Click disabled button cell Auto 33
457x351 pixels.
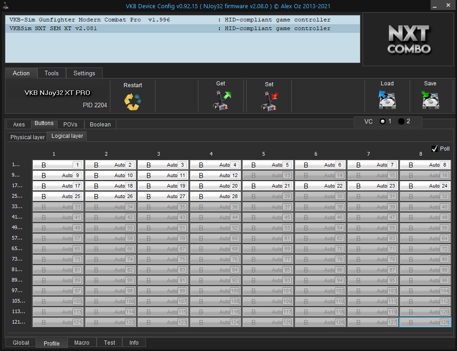58,207
